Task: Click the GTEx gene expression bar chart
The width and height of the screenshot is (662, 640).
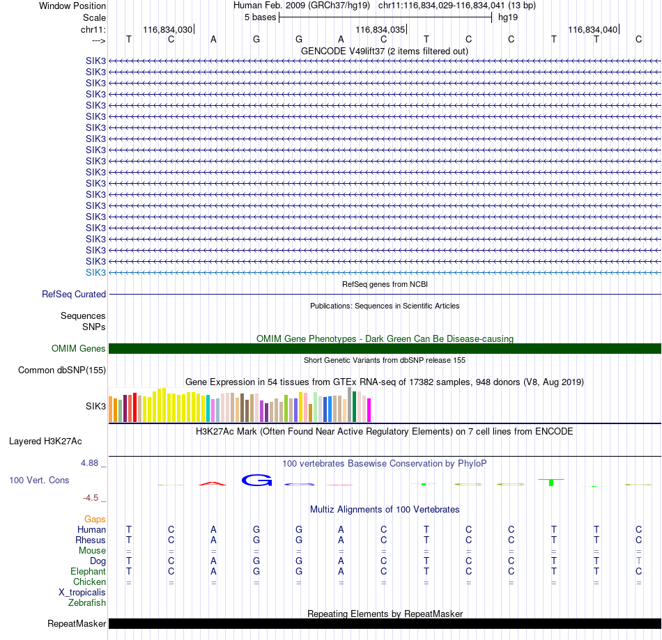Action: point(240,405)
